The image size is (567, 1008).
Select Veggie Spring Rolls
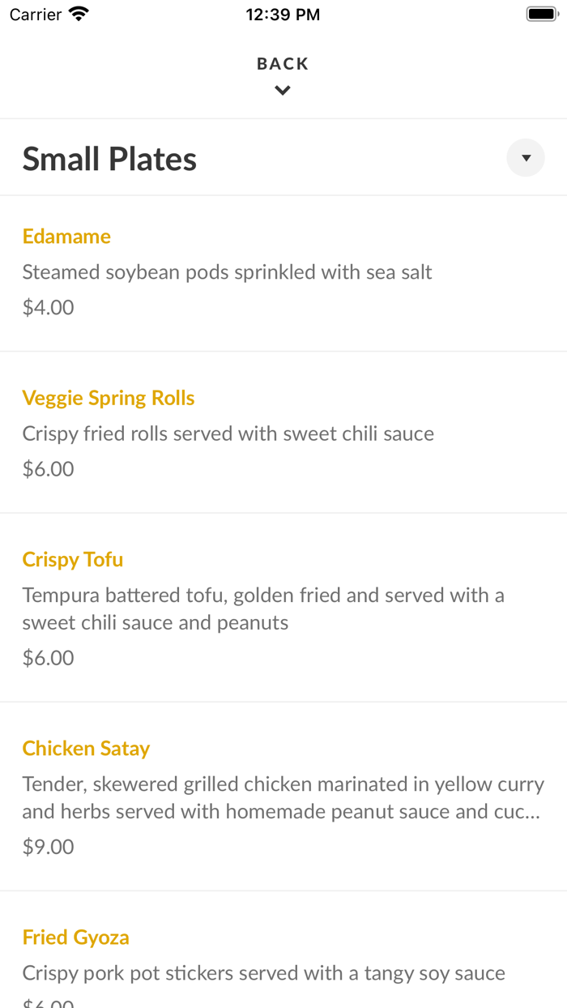tap(109, 397)
